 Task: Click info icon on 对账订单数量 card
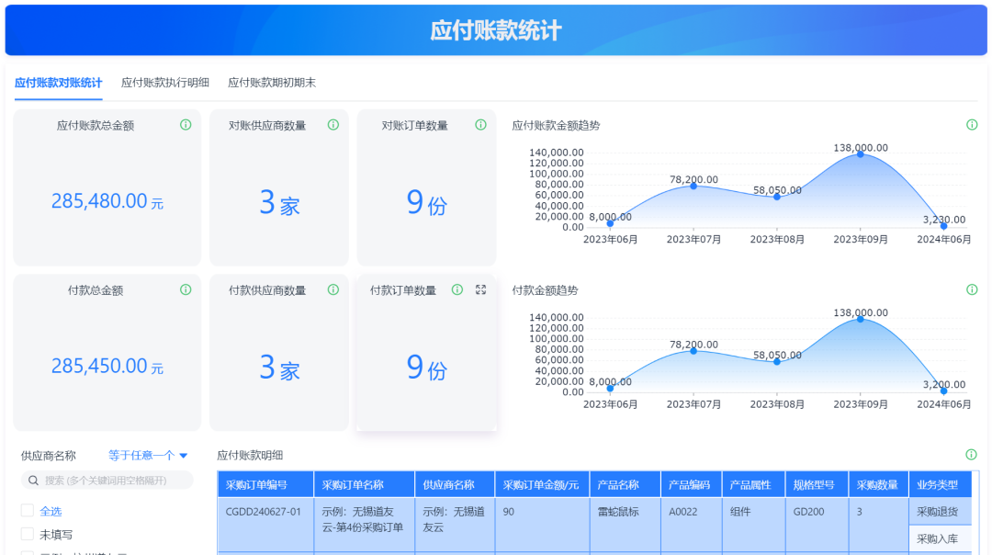point(480,125)
